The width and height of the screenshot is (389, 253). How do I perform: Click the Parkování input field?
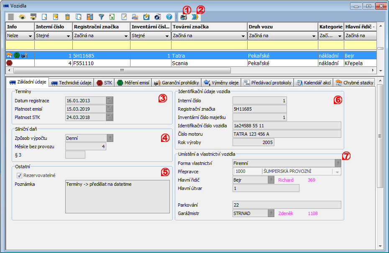[x=287, y=205]
